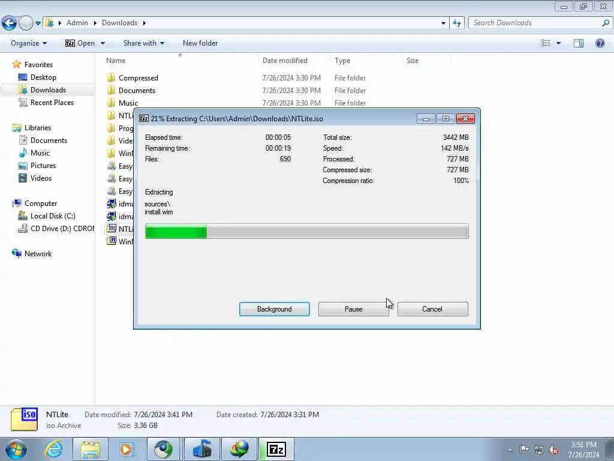Open view options dropdown arrow

[558, 43]
